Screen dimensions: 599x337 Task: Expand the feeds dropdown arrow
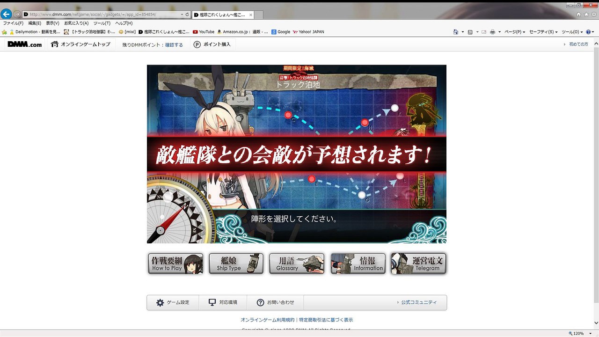tap(476, 32)
